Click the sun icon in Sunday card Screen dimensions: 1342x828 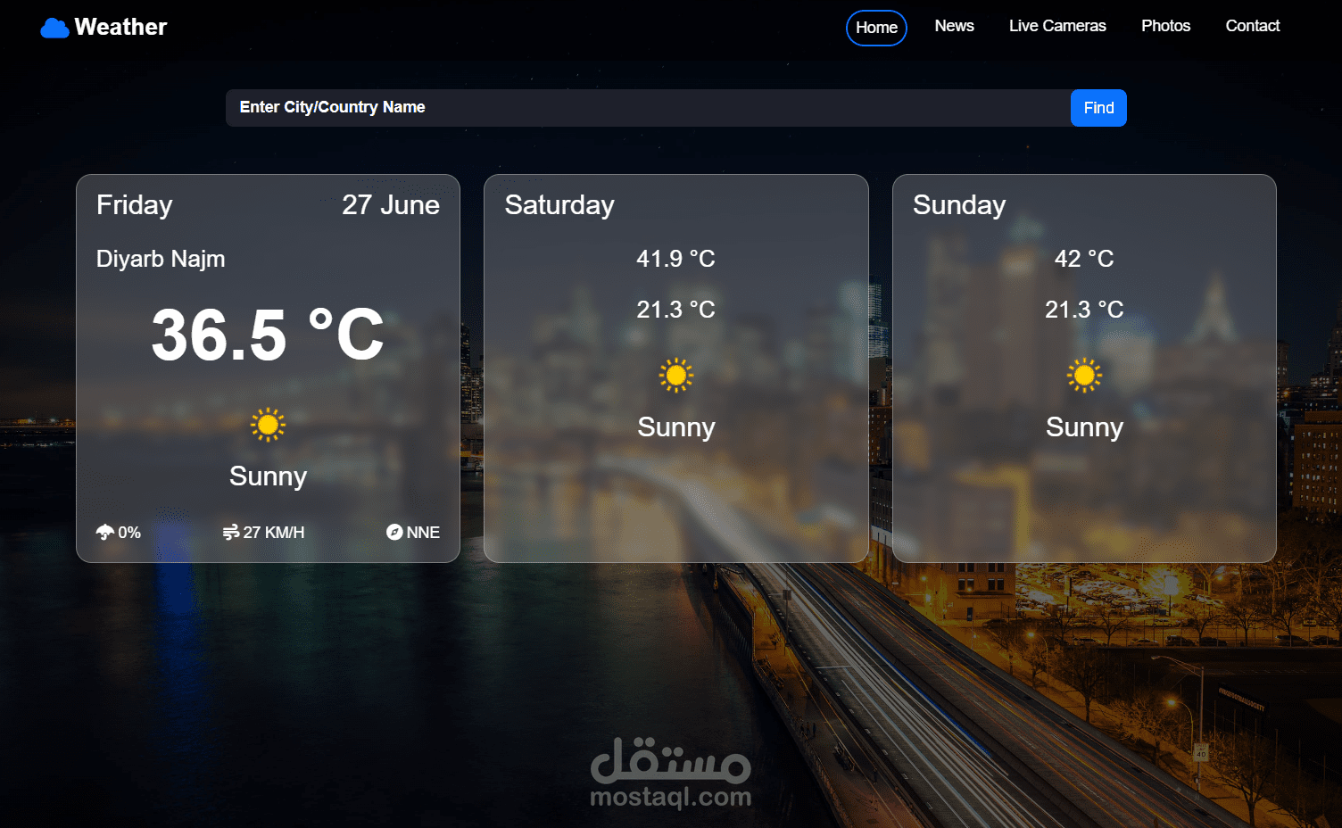(x=1084, y=376)
